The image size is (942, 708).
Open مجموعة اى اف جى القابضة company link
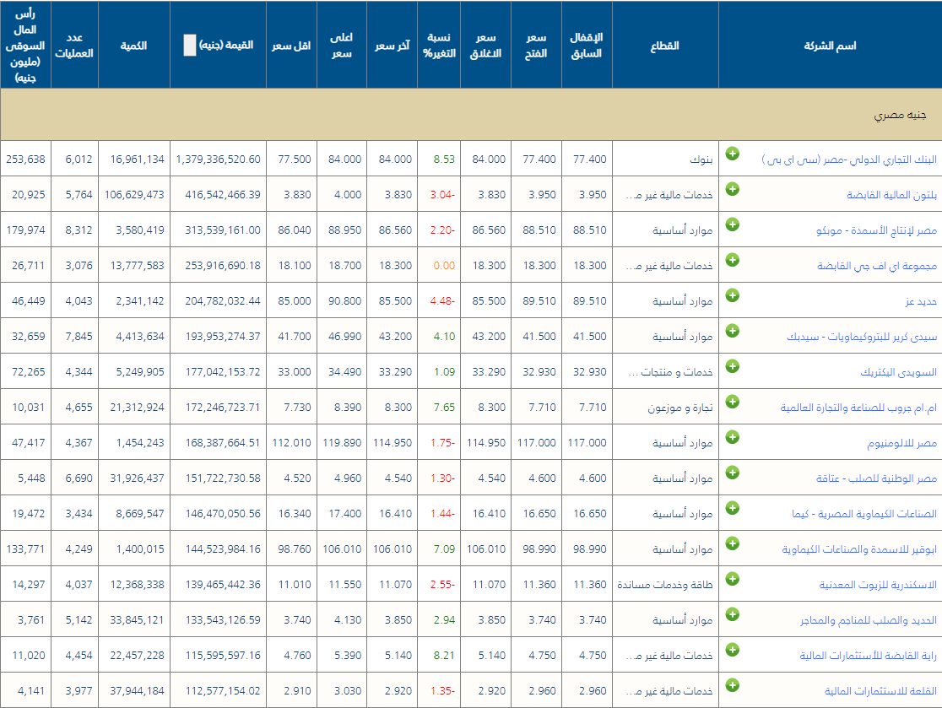877,266
